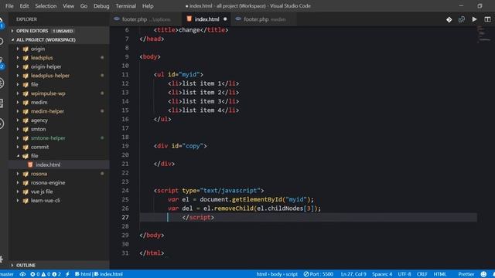The height and width of the screenshot is (278, 495).
Task: Click the HTML5 icon on index.html tab
Action: pos(189,19)
